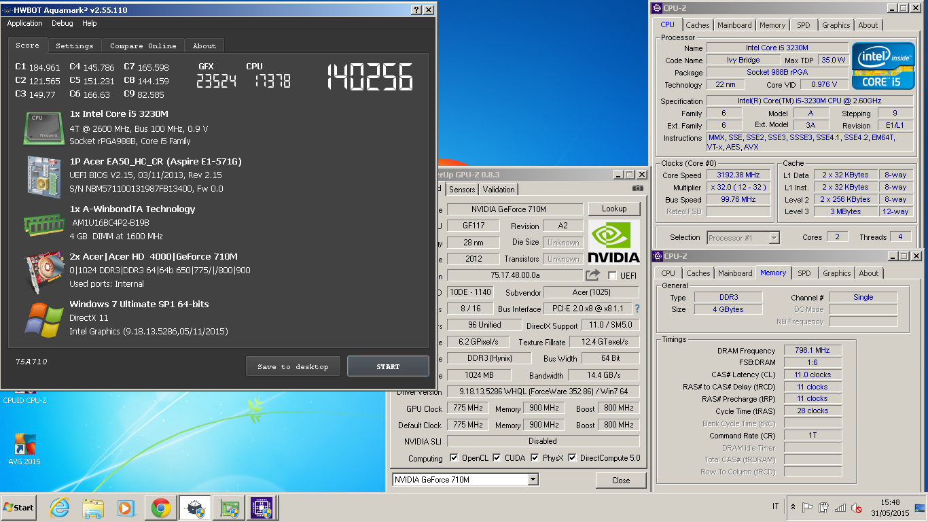Click the green RAM stick icon
The image size is (928, 522).
(44, 224)
